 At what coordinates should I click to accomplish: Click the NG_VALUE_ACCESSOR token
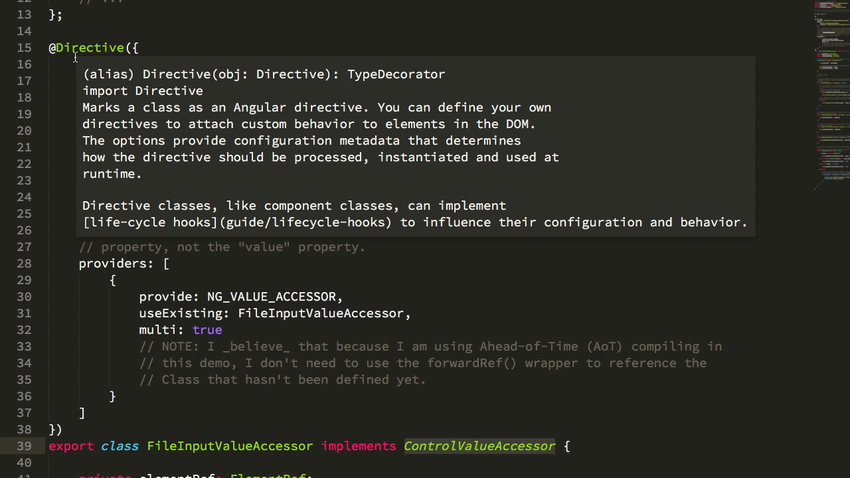coord(271,297)
